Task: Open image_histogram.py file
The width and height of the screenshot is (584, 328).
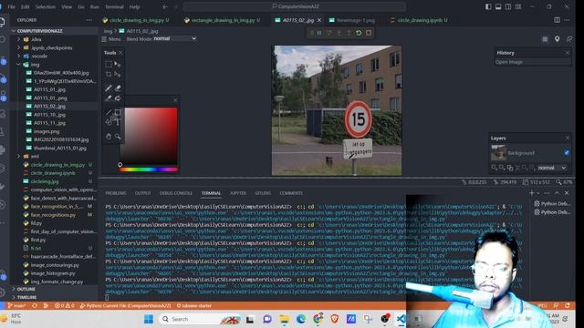Action: [x=55, y=273]
